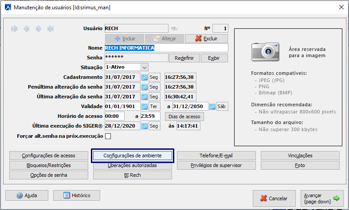Click Cadastramento time field 16:27:56,38
Viewport: 349px width, 210px height.
pyautogui.click(x=180, y=77)
